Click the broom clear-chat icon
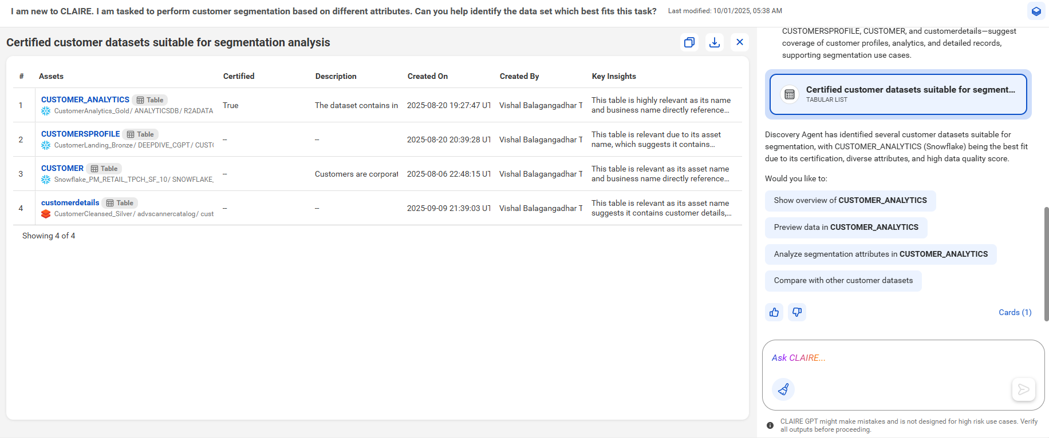Viewport: 1049px width, 438px height. (783, 389)
